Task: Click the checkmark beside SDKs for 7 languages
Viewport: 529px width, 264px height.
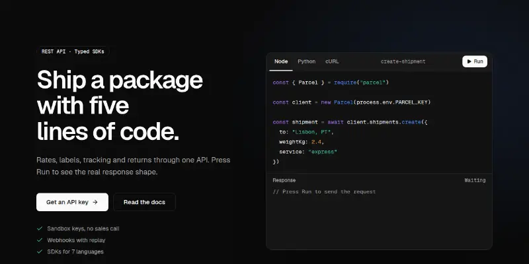Action: coord(40,251)
